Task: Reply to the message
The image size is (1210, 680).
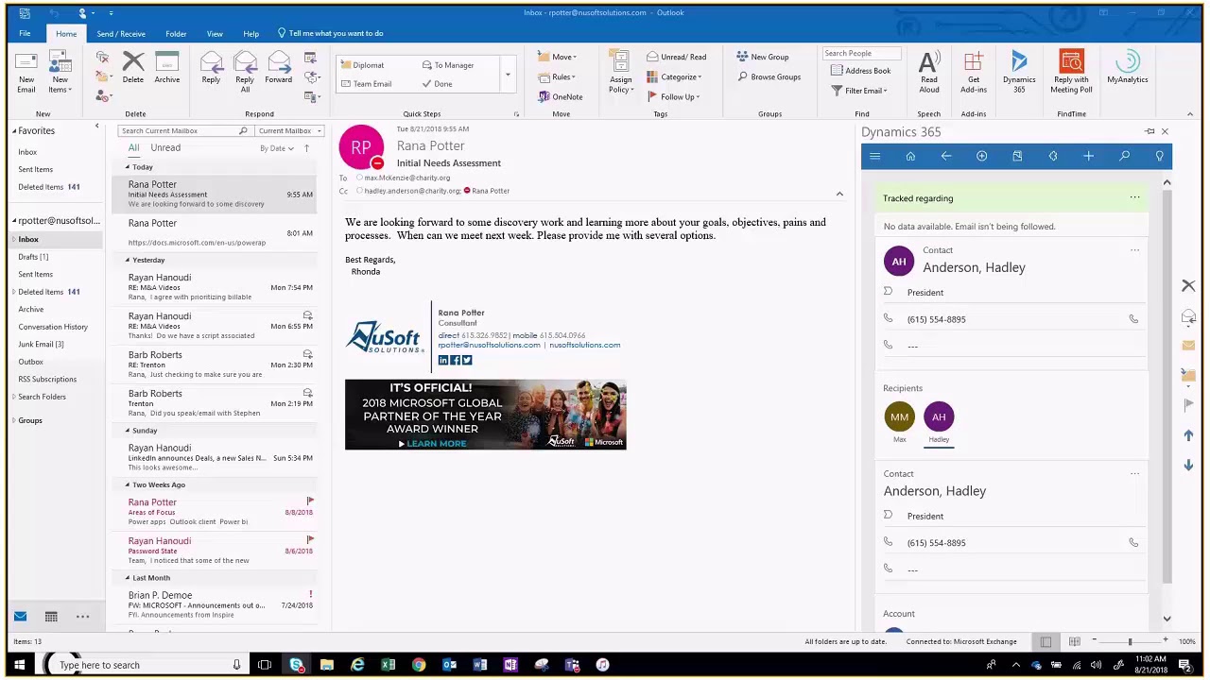Action: tap(211, 68)
